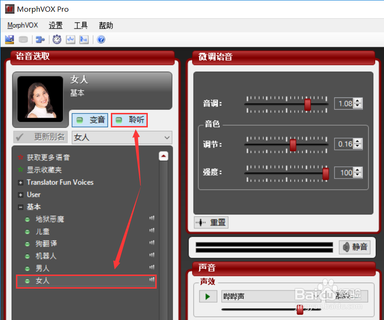Increase 调节 value with the up stepper
This screenshot has height=320, width=384.
click(x=357, y=141)
